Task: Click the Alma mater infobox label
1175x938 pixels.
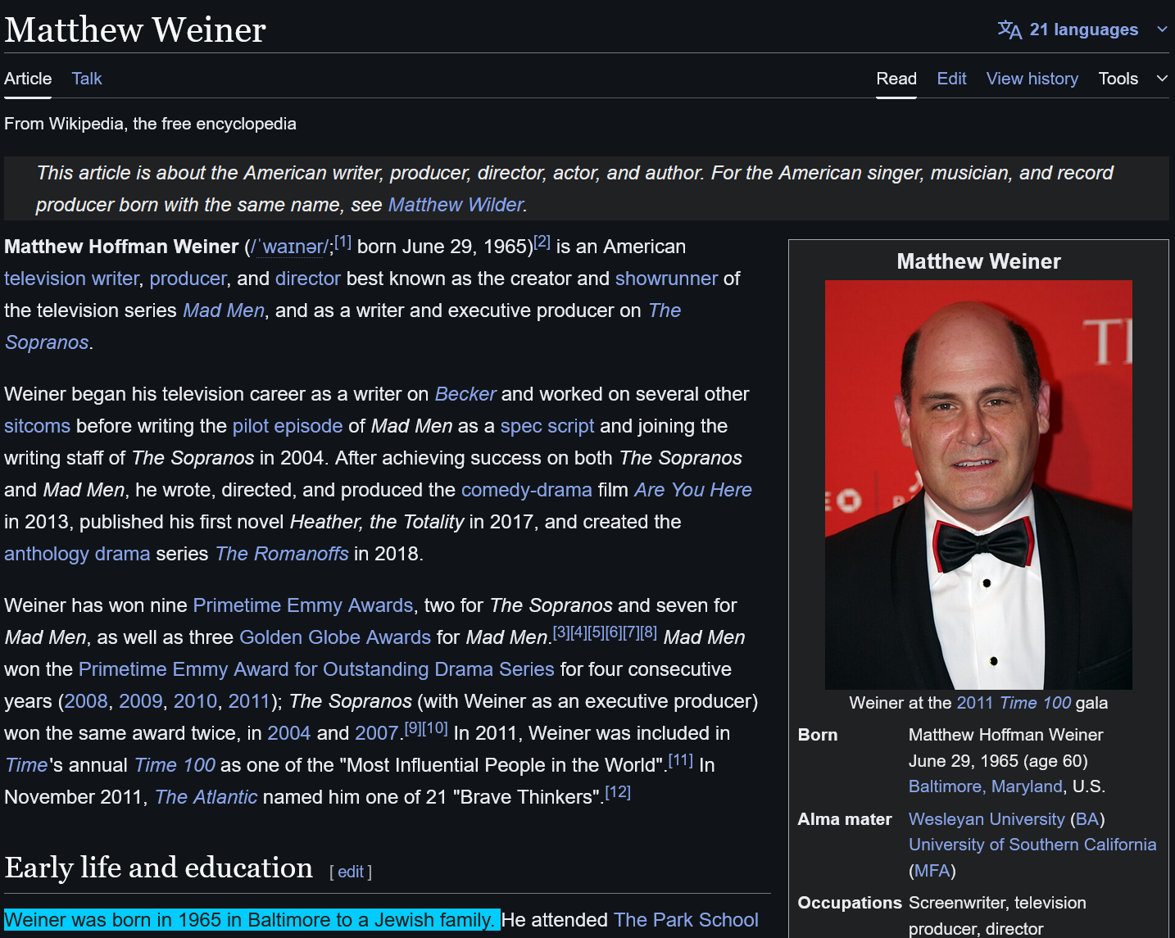Action: [x=845, y=819]
